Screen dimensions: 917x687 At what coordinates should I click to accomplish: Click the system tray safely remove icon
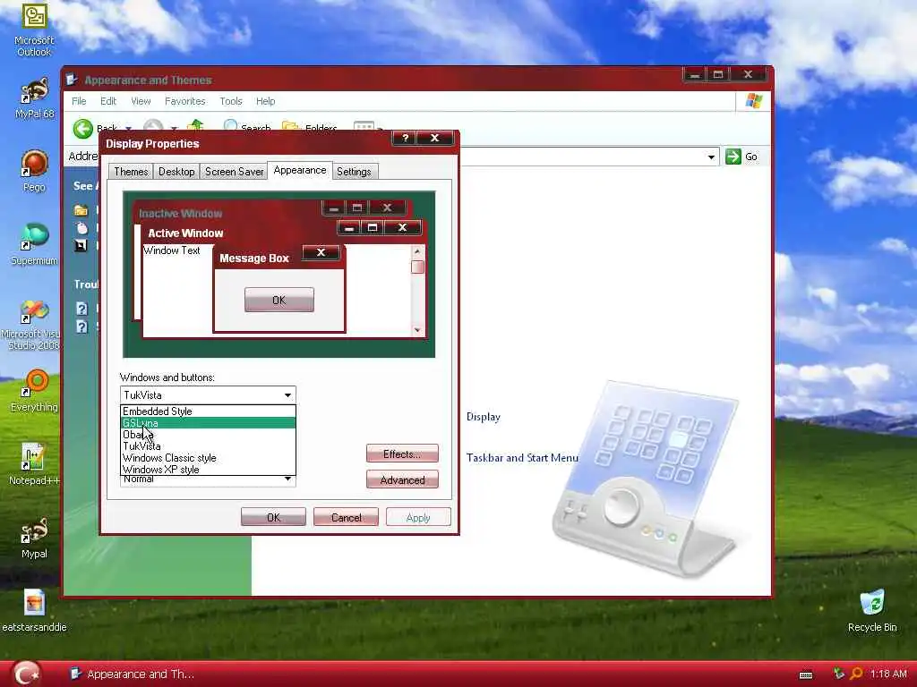838,674
